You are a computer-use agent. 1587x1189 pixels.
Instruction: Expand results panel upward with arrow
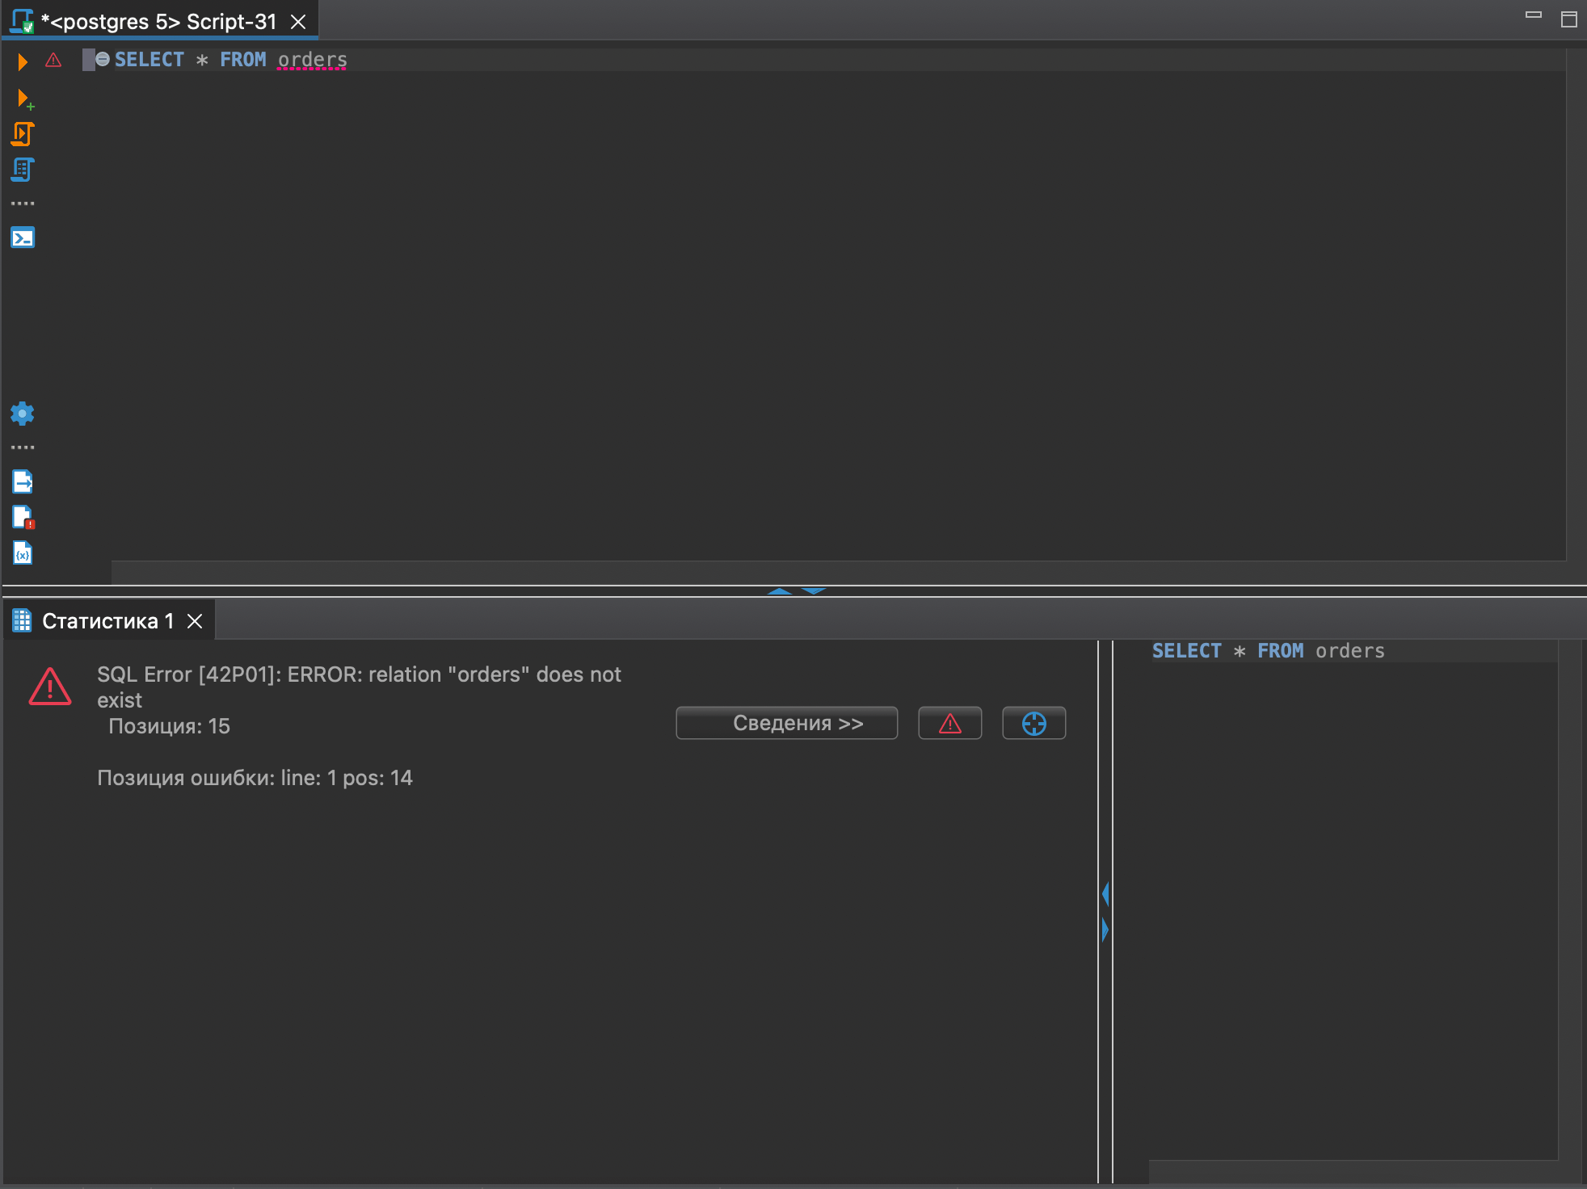780,591
